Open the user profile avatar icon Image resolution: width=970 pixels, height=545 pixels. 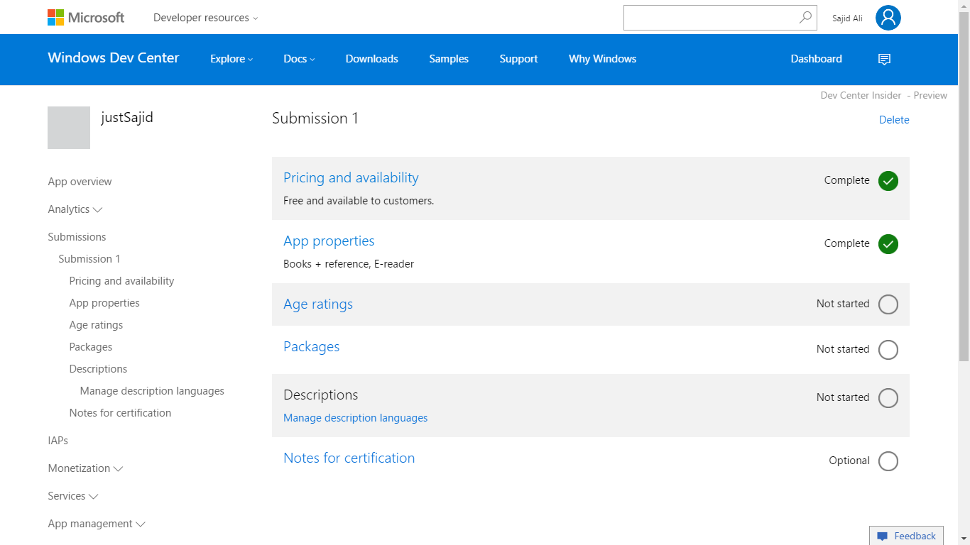pyautogui.click(x=888, y=18)
